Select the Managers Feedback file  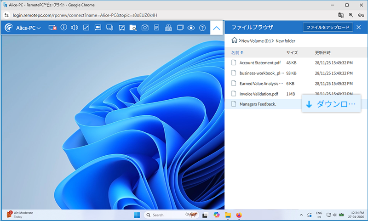point(296,104)
